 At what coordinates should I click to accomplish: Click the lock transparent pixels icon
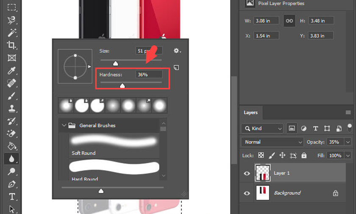point(261,156)
